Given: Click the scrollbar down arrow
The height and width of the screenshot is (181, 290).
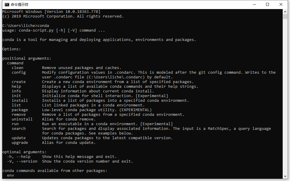Looking at the screenshot, I should click(x=285, y=176).
